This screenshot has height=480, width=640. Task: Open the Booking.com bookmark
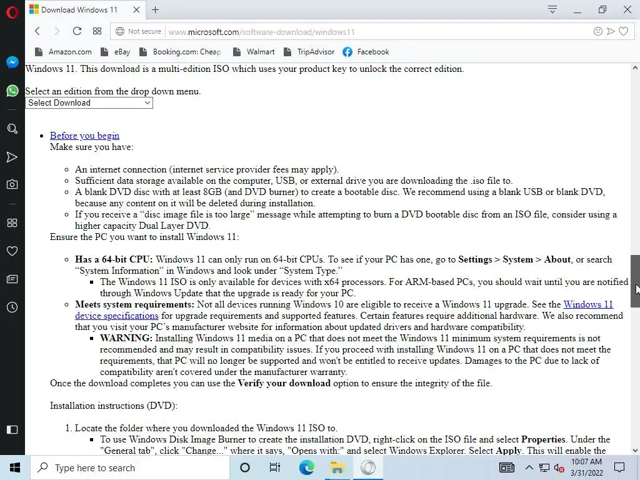(x=180, y=52)
